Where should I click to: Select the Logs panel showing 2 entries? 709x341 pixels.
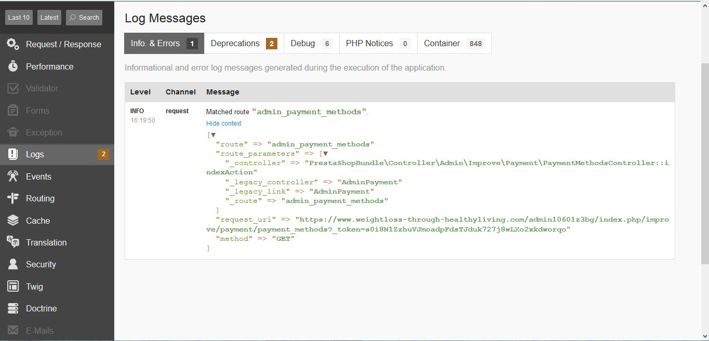[34, 154]
